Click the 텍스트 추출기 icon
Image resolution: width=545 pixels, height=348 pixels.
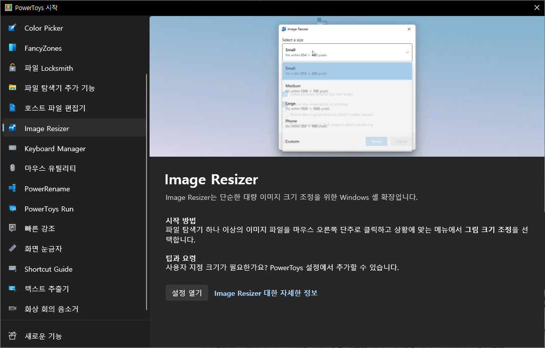coord(13,289)
